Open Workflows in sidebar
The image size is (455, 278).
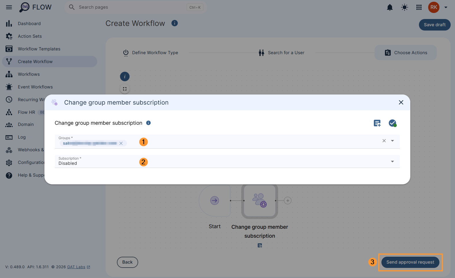(x=50, y=74)
